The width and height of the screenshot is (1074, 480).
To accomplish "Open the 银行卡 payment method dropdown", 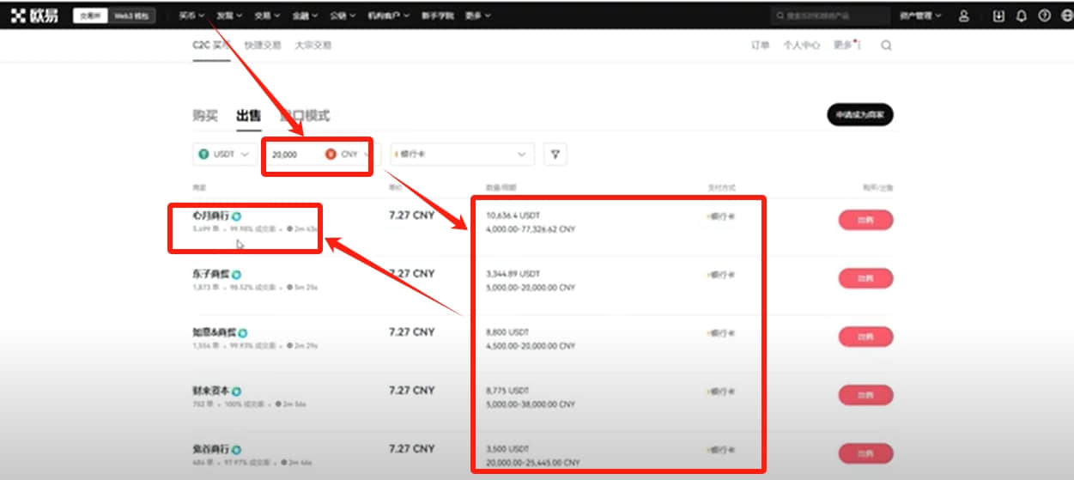I will click(x=462, y=155).
